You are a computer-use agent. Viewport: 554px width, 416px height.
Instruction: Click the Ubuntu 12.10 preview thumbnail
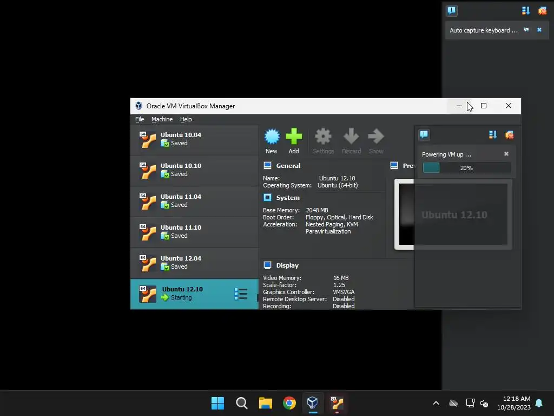point(453,214)
